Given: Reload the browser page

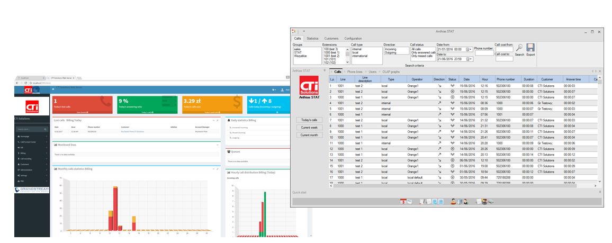Looking at the screenshot, I should [26, 83].
